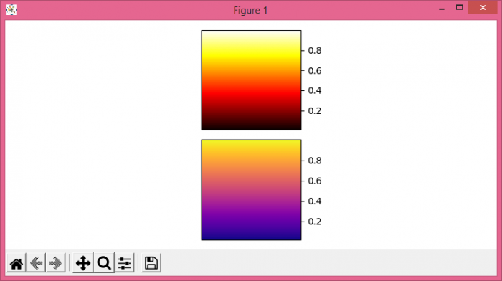This screenshot has width=502, height=281.
Task: Go forward to next view arrow
Action: (x=55, y=263)
